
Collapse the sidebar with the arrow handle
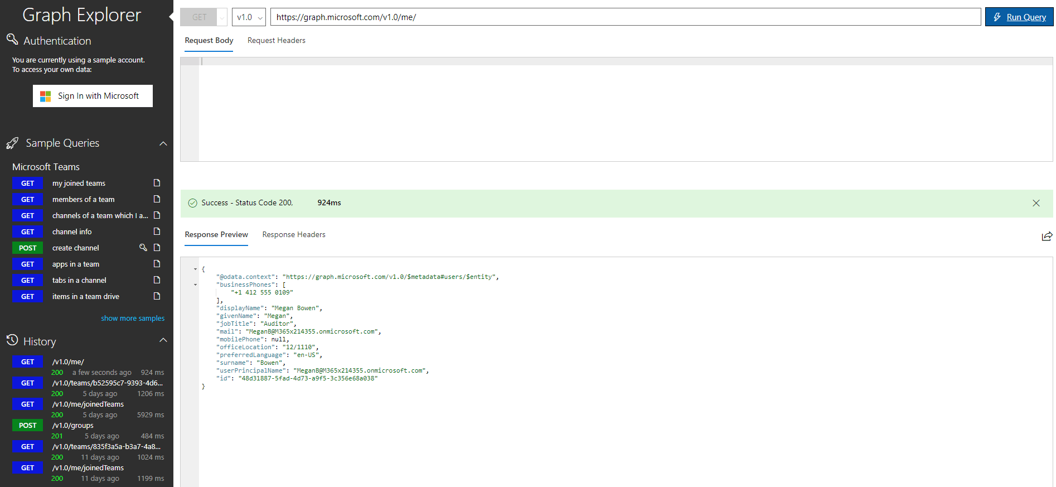tap(171, 17)
